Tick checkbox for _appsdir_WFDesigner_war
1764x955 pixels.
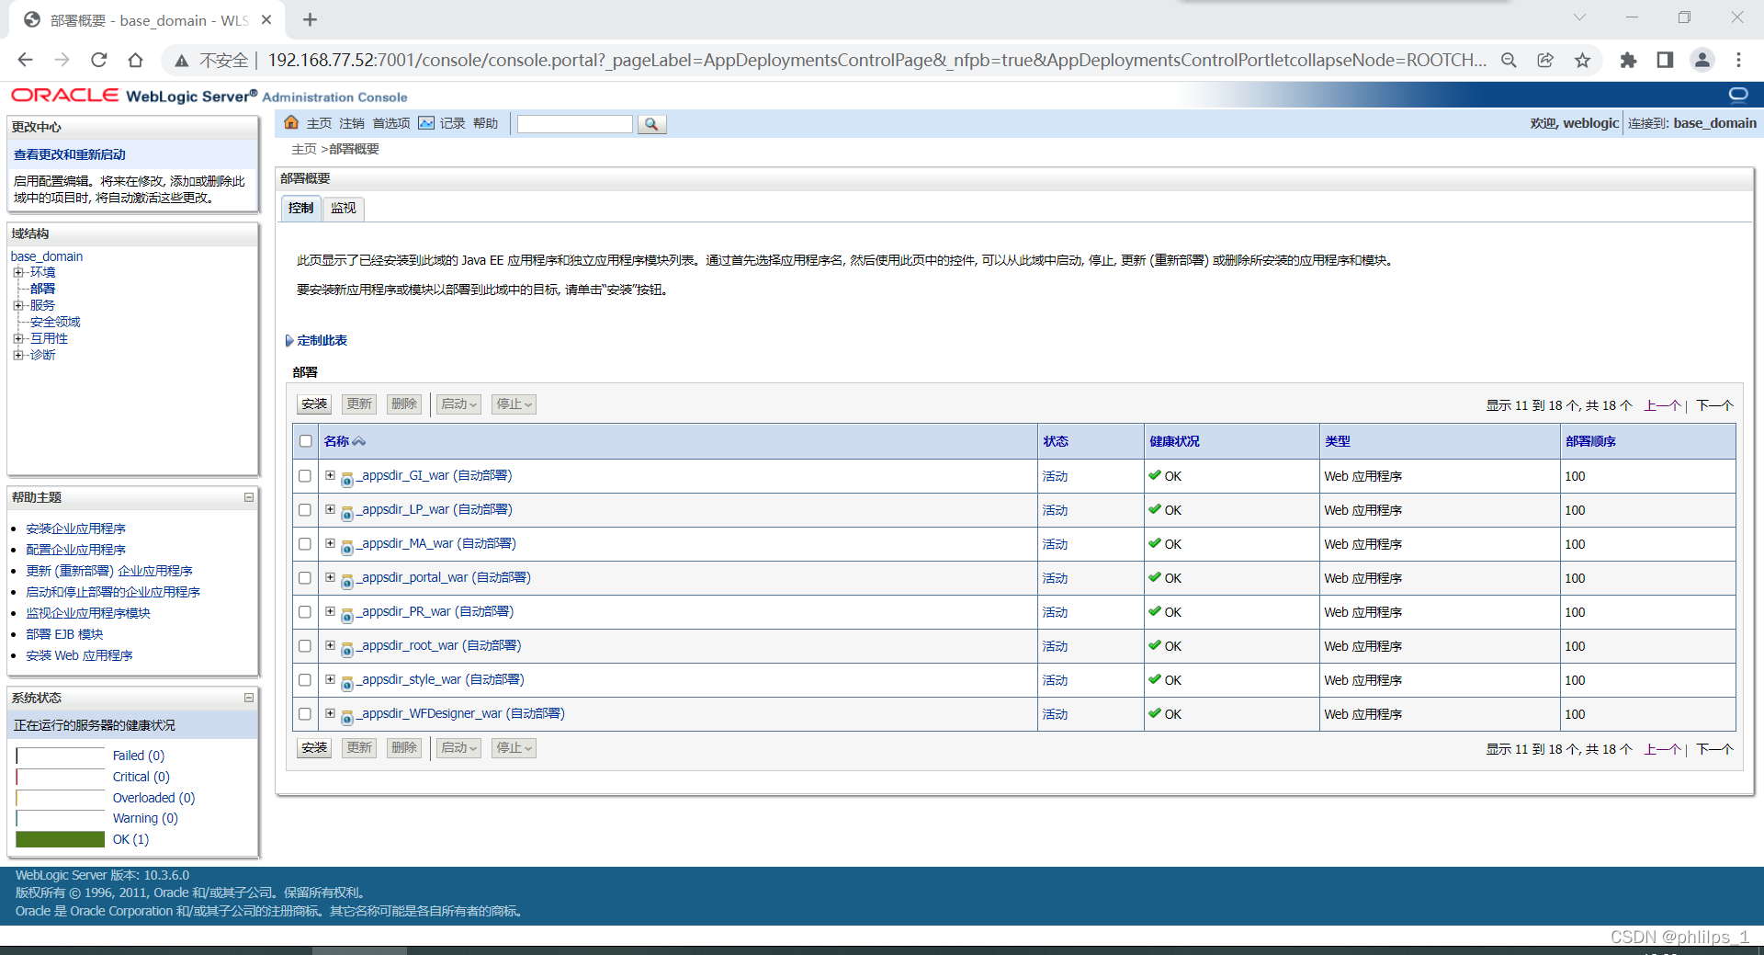coord(305,714)
